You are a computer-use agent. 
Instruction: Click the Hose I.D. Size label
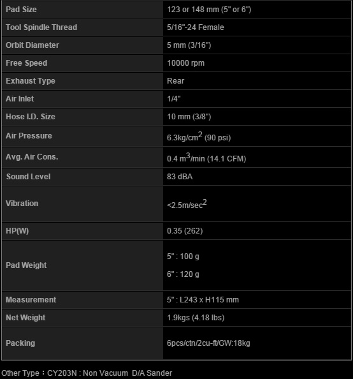coord(31,117)
